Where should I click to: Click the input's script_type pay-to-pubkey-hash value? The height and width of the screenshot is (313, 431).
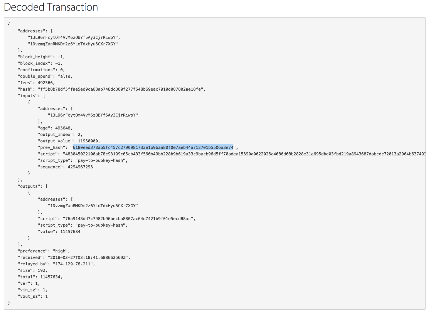click(x=101, y=160)
